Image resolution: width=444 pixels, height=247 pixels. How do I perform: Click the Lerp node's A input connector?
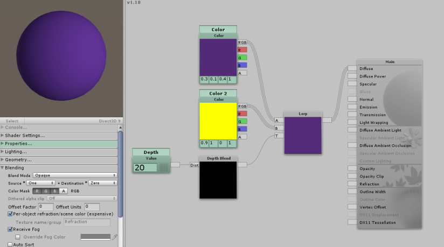coord(279,120)
